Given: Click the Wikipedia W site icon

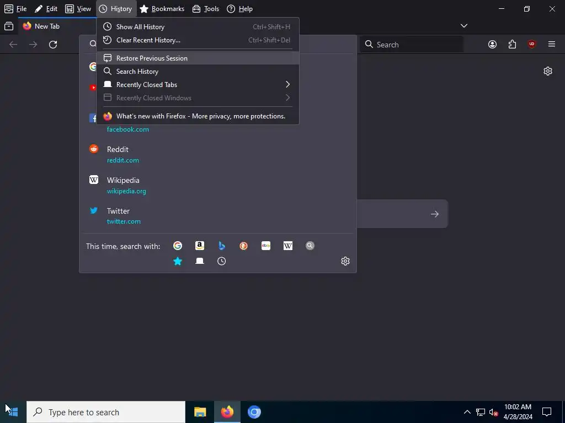Looking at the screenshot, I should pyautogui.click(x=94, y=180).
